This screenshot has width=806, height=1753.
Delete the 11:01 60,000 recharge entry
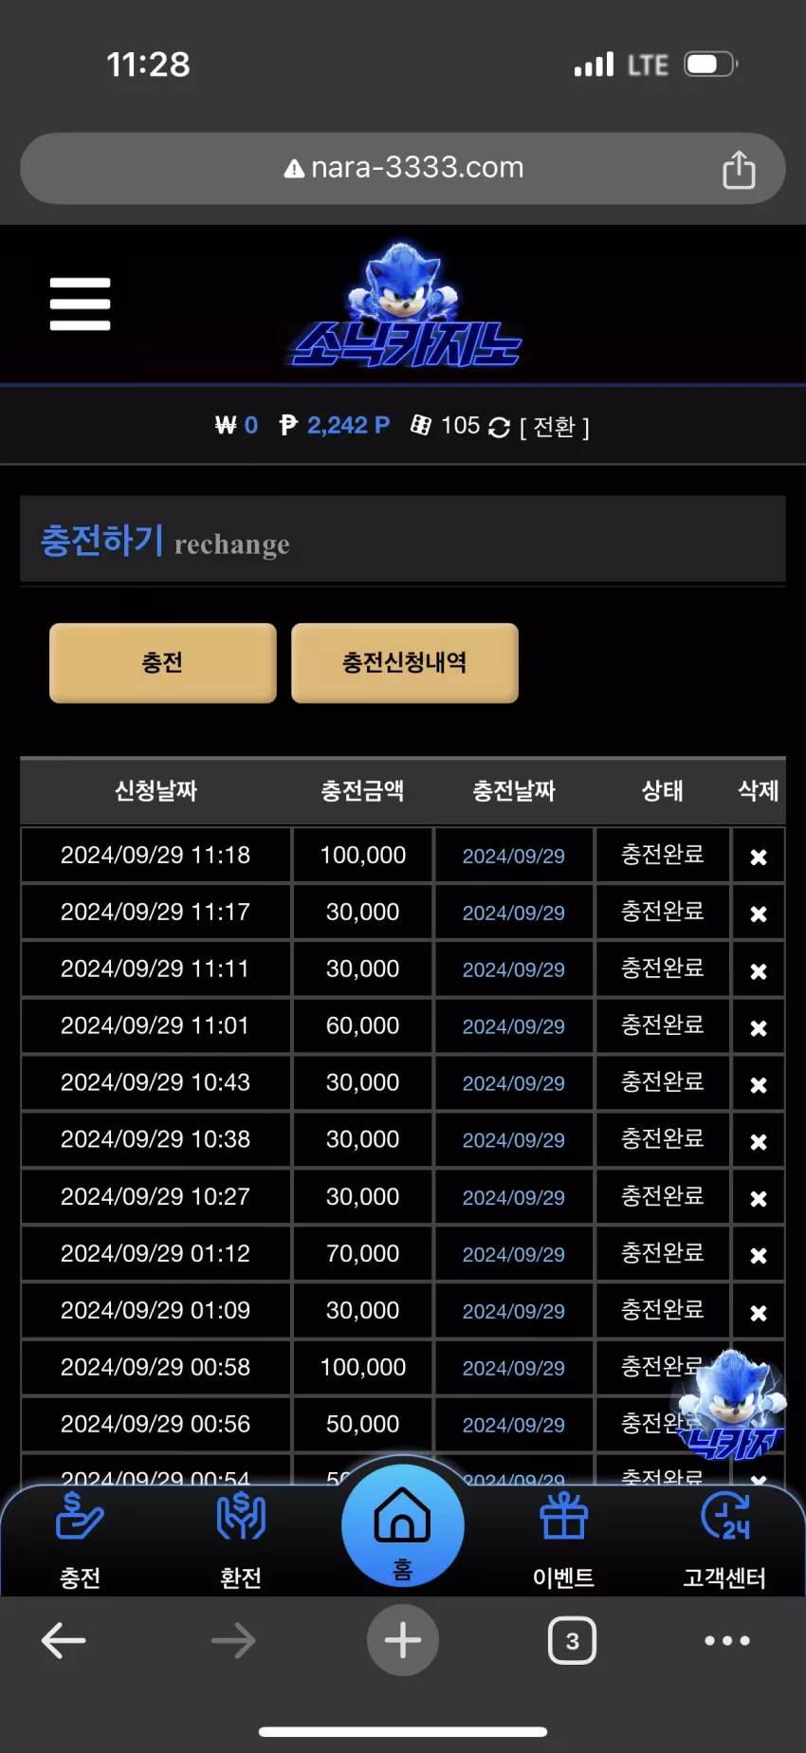[x=759, y=1027]
